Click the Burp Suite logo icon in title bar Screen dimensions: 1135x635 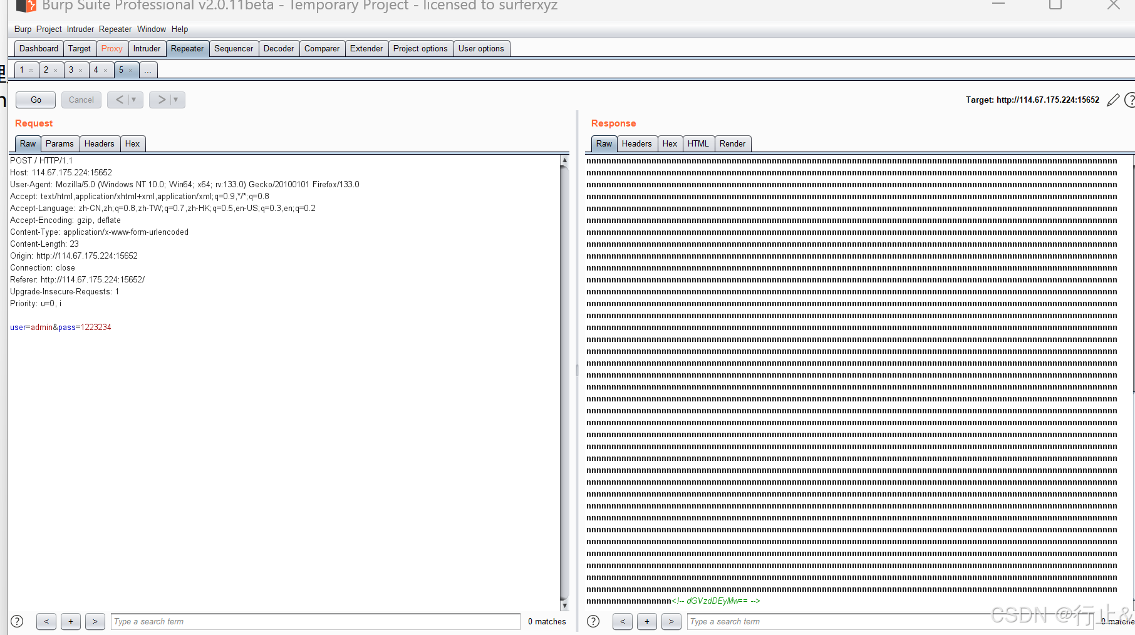[26, 6]
